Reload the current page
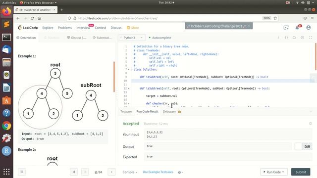Viewport: 317px width, 178px height. click(32, 18)
